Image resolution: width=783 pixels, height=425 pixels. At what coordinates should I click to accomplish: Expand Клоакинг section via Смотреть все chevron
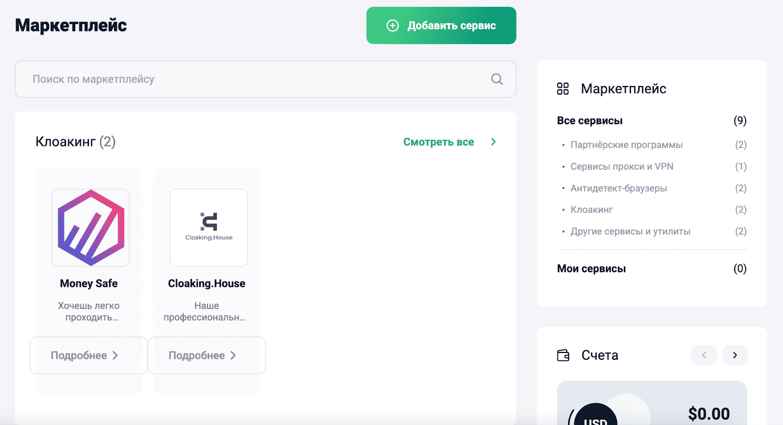pos(493,142)
